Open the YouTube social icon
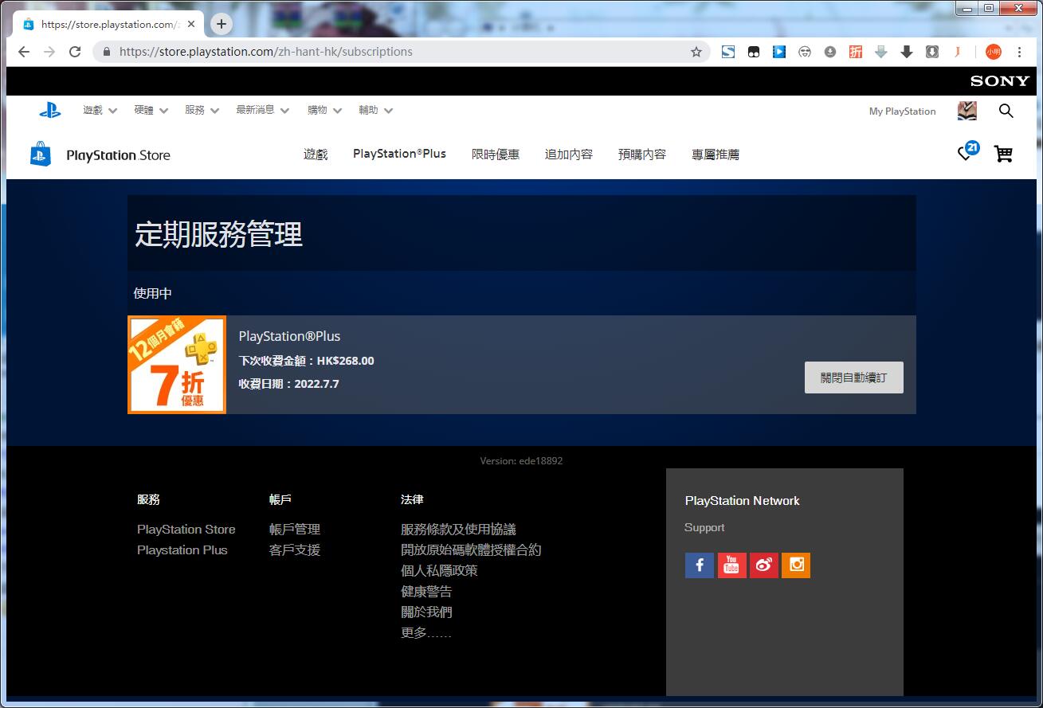The image size is (1043, 708). [731, 565]
